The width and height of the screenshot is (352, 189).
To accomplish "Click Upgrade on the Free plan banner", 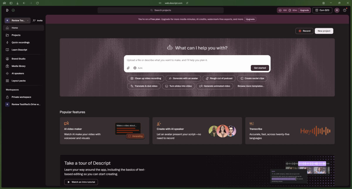I will click(250, 19).
